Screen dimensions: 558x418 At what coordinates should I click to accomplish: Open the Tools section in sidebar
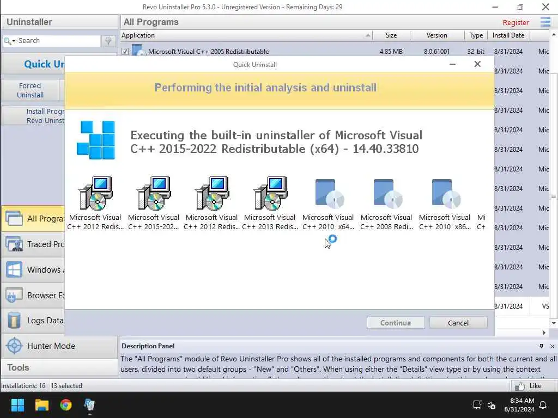tap(59, 367)
